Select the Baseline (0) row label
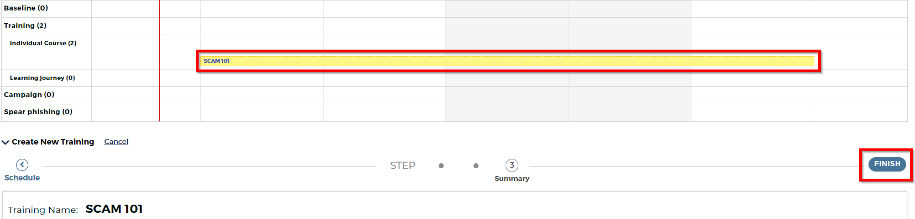This screenshot has height=219, width=915. point(26,8)
